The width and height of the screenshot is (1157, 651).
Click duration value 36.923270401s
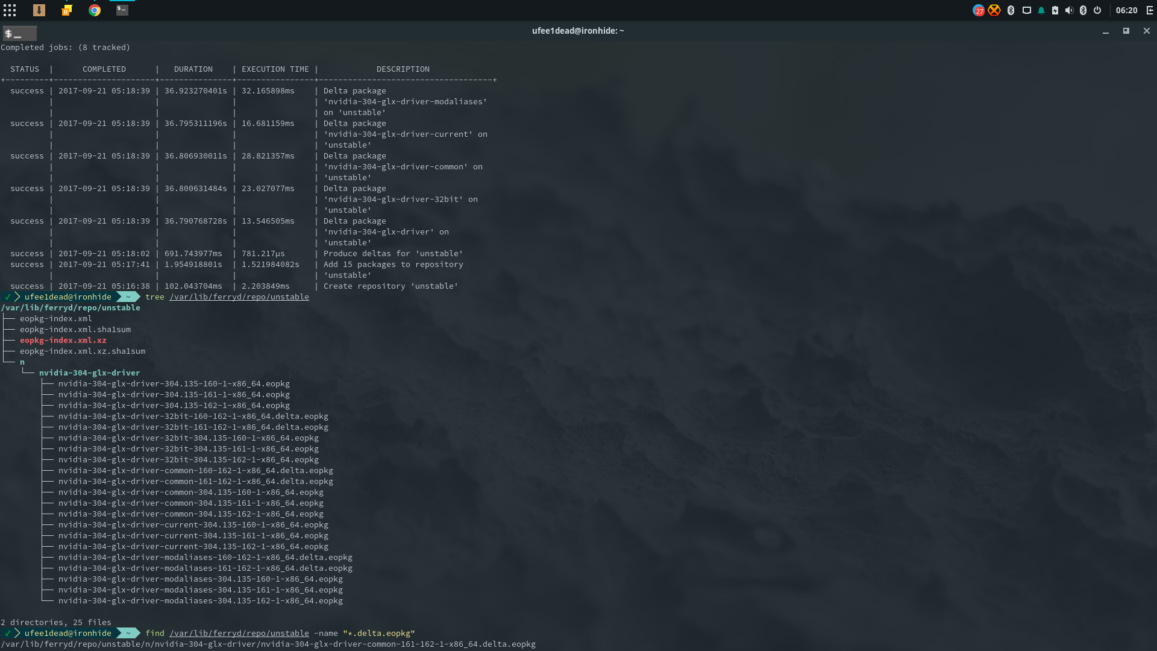pos(196,91)
